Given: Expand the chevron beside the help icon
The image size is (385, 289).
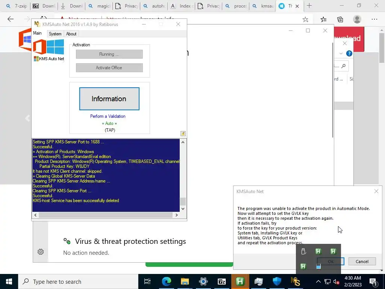Looking at the screenshot, I should pos(341,53).
